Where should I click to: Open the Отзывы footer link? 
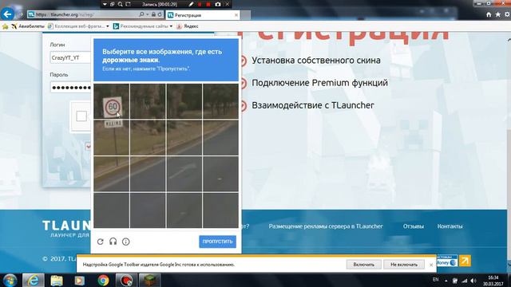click(x=414, y=226)
